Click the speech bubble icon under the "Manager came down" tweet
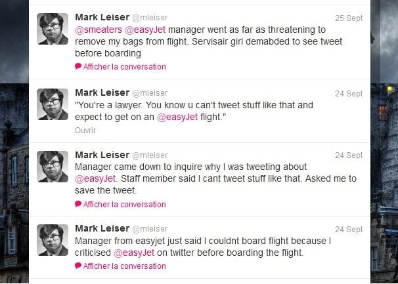 [78, 204]
